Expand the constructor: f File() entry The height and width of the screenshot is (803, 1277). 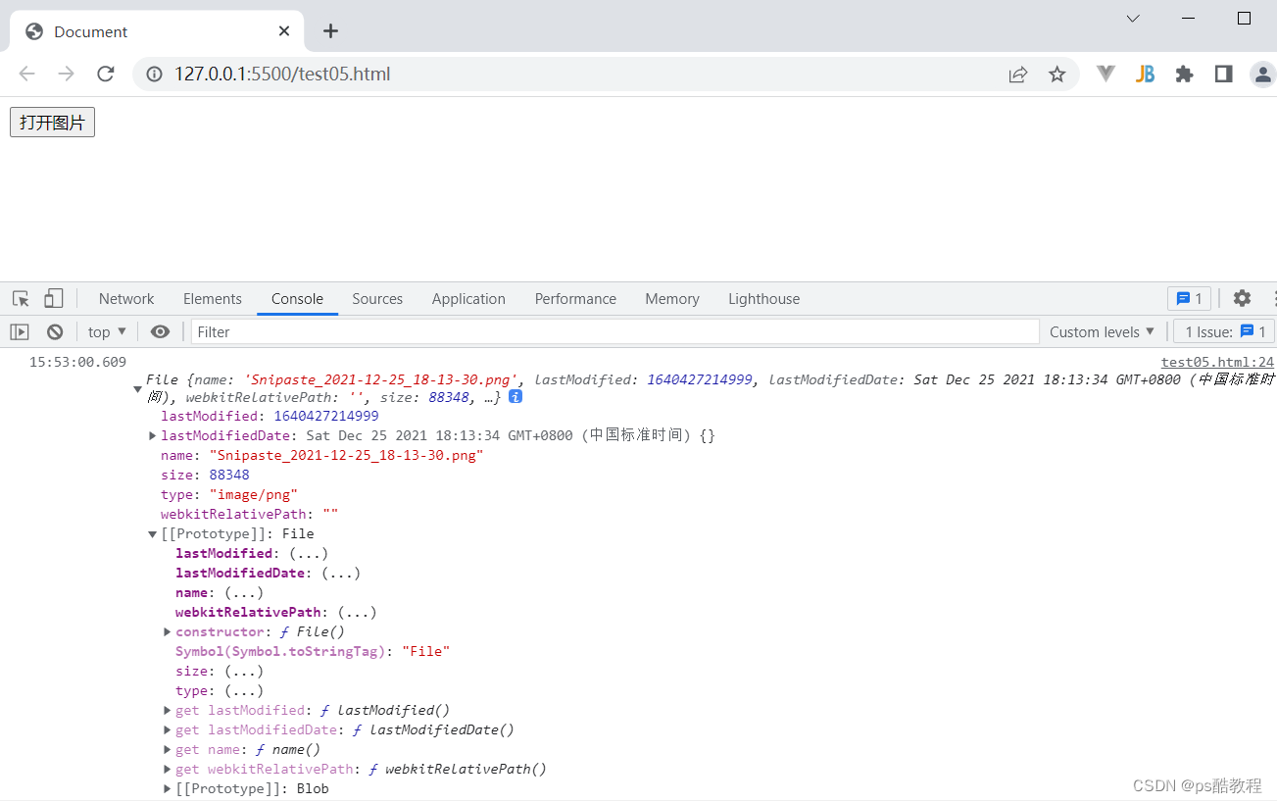[167, 632]
